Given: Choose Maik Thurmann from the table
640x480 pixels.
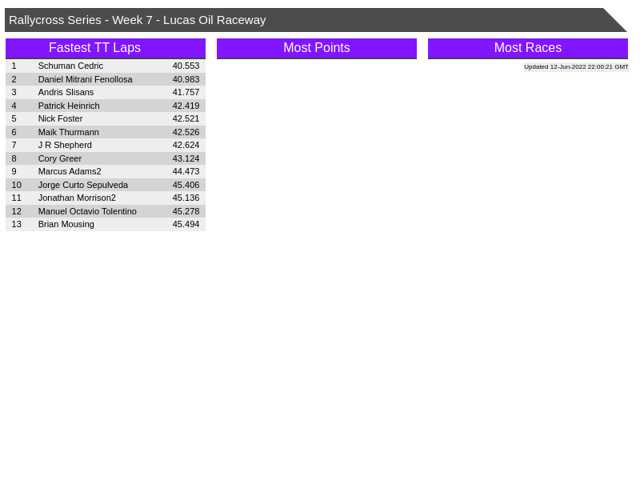Looking at the screenshot, I should pos(68,132).
